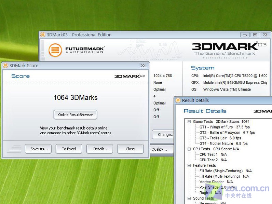272x204 pixels.
Task: Select the Ragtroll row
Action: click(210, 193)
